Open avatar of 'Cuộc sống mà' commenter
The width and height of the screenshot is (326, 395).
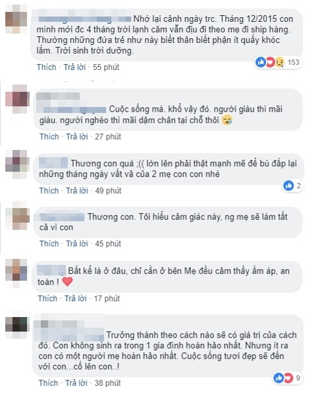(x=17, y=99)
